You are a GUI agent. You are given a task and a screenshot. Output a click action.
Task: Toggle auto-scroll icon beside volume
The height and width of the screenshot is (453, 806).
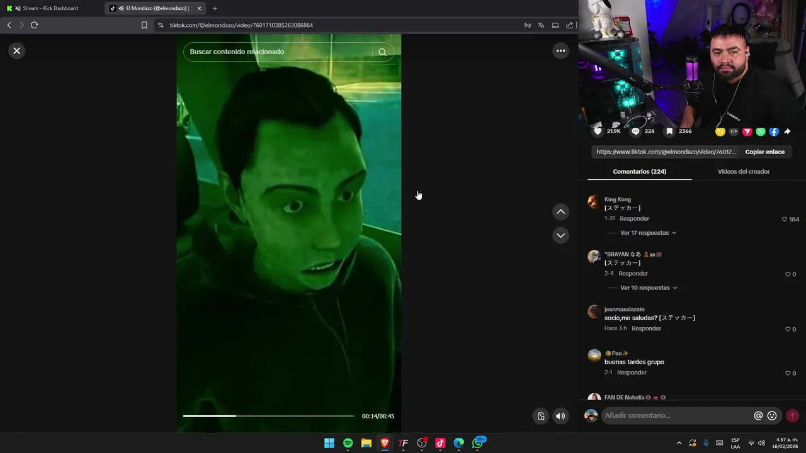(x=540, y=416)
